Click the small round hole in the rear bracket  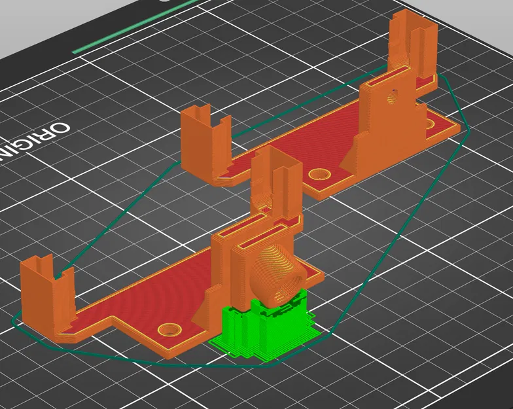(x=393, y=96)
